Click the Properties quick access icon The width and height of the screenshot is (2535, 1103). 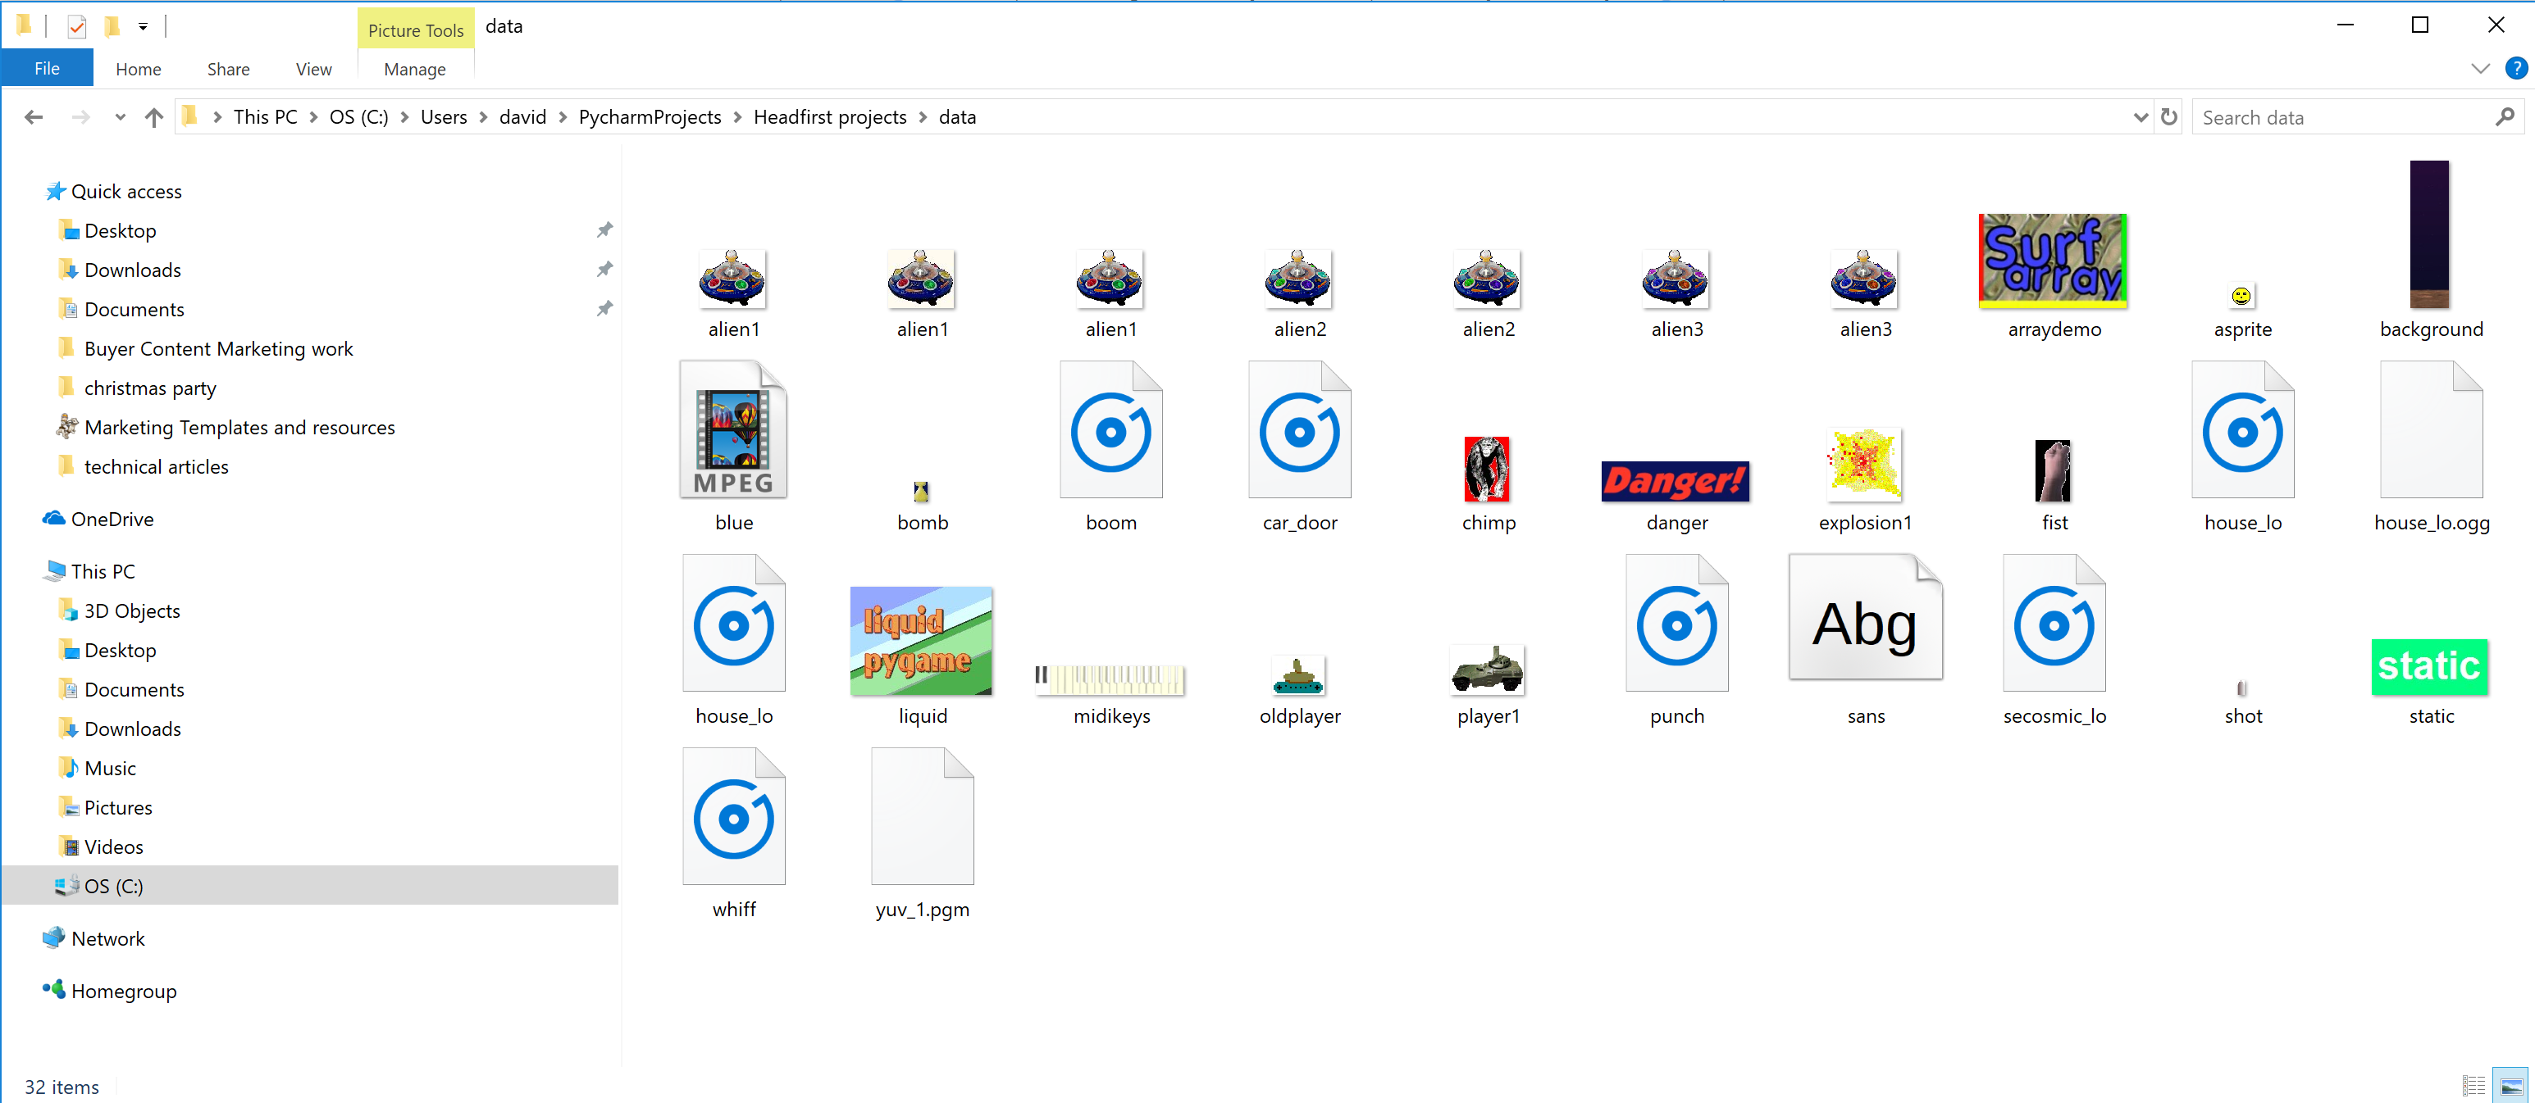[77, 26]
